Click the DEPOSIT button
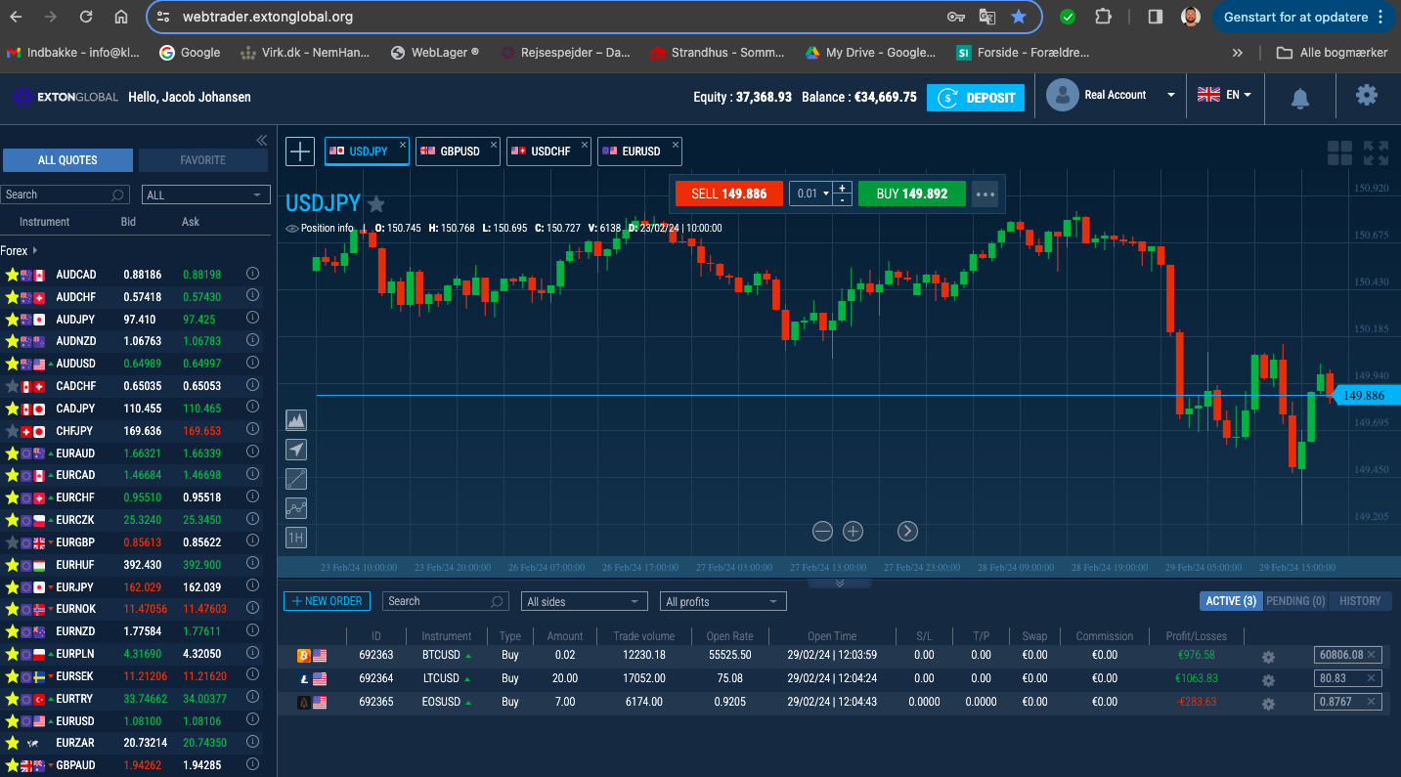 976,98
